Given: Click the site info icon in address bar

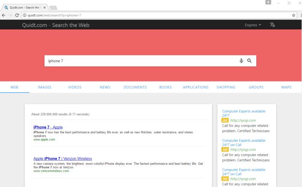Looking at the screenshot, I should [25, 15].
